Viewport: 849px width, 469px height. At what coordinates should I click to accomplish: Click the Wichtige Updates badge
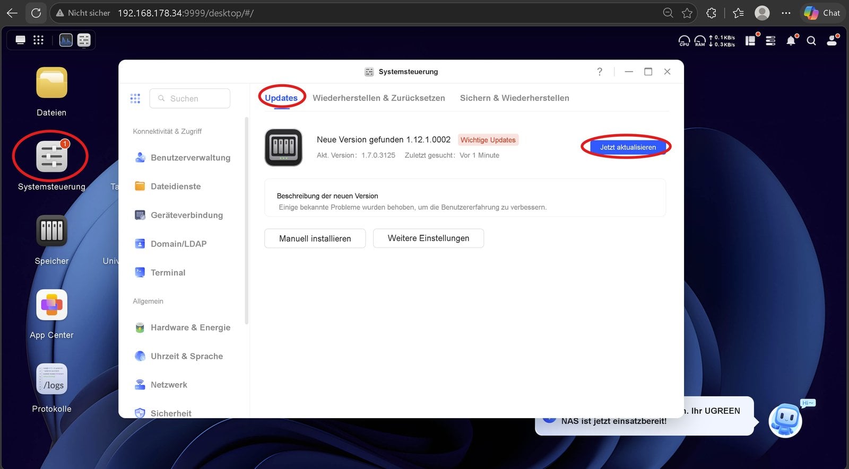click(488, 140)
